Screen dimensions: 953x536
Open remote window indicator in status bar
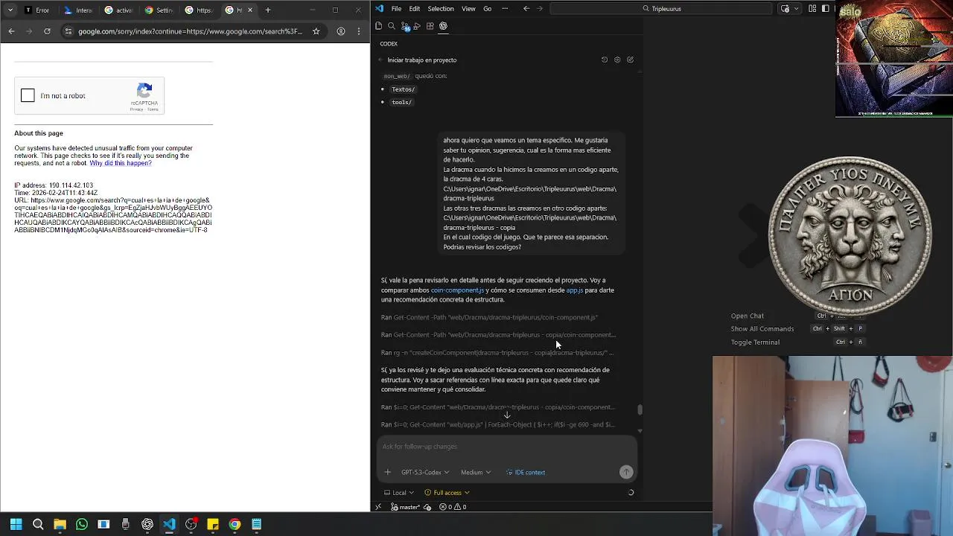click(x=377, y=507)
